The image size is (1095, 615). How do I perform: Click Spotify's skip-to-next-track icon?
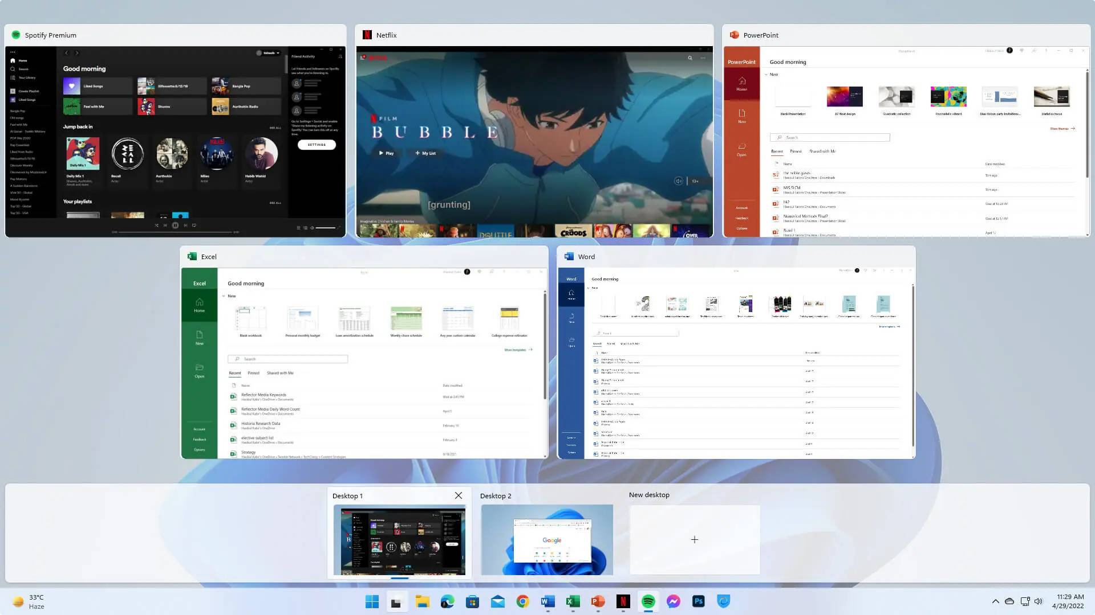point(185,225)
